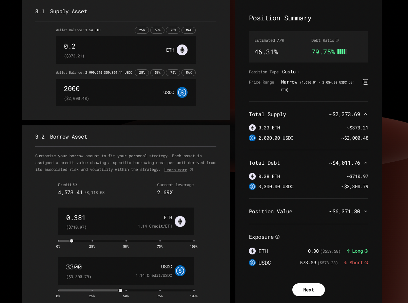Select 25% of ETH wallet balance
Screen dimensions: 408x303
142,30
